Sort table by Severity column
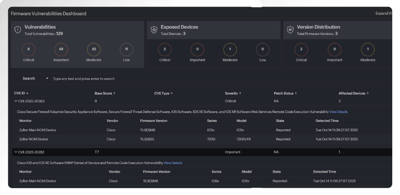 pyautogui.click(x=233, y=93)
